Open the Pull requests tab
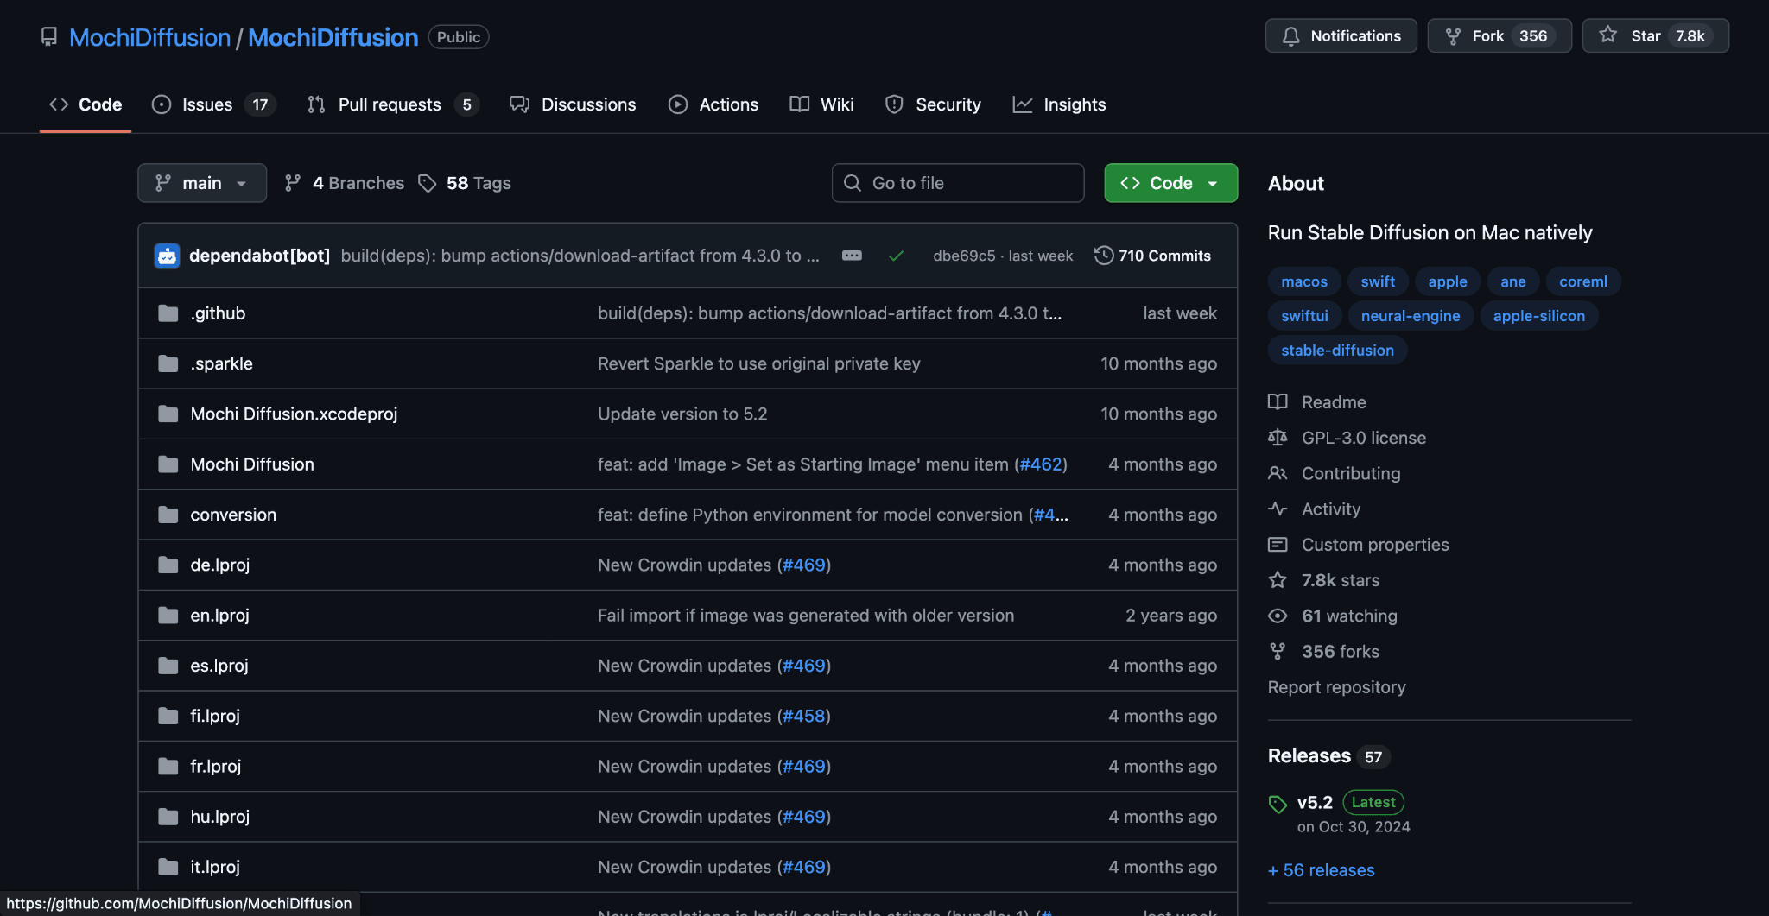The width and height of the screenshot is (1769, 916). tap(391, 104)
